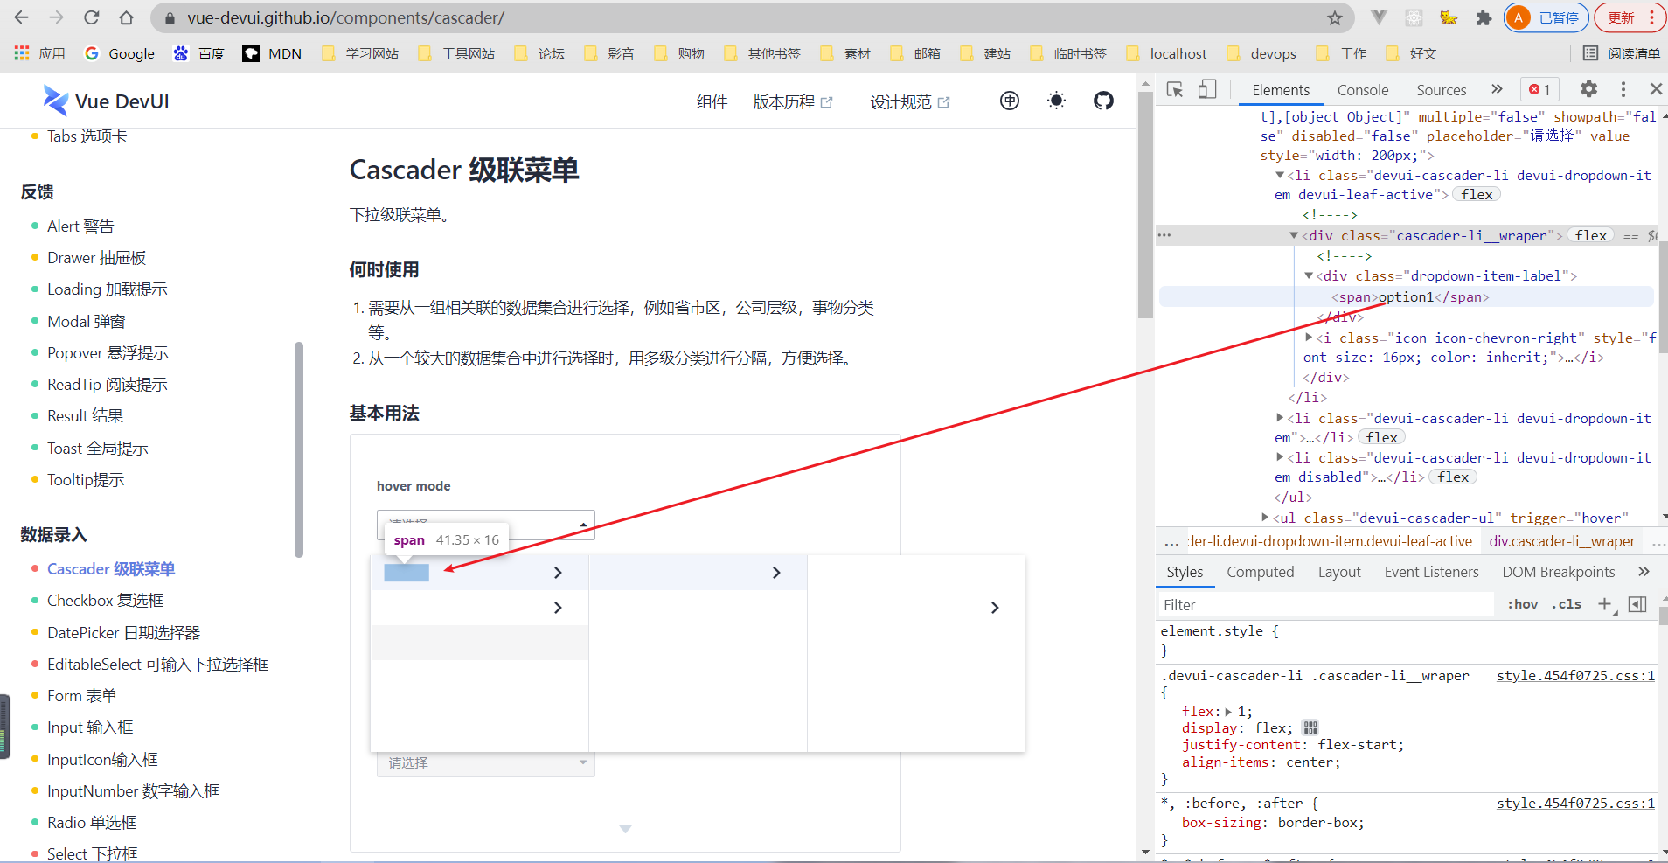Toggle the :hov element state panel
Viewport: 1668px width, 863px height.
click(x=1522, y=604)
